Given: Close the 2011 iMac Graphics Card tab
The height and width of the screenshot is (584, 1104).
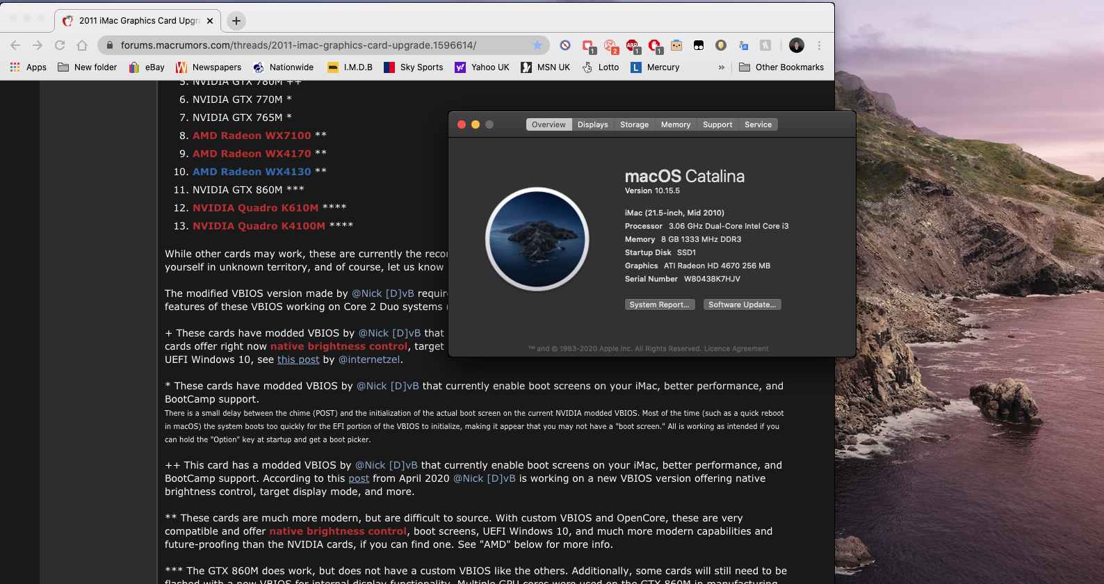Looking at the screenshot, I should (x=210, y=21).
